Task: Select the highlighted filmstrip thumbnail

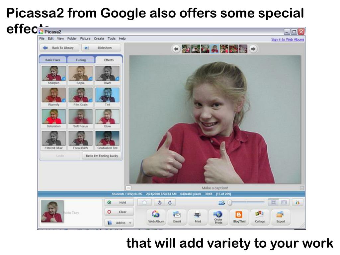Action: [x=214, y=49]
